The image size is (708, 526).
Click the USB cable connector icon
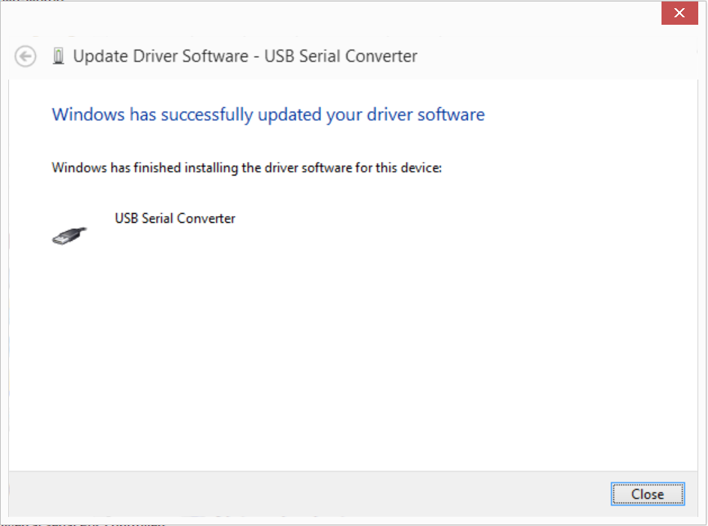click(69, 236)
